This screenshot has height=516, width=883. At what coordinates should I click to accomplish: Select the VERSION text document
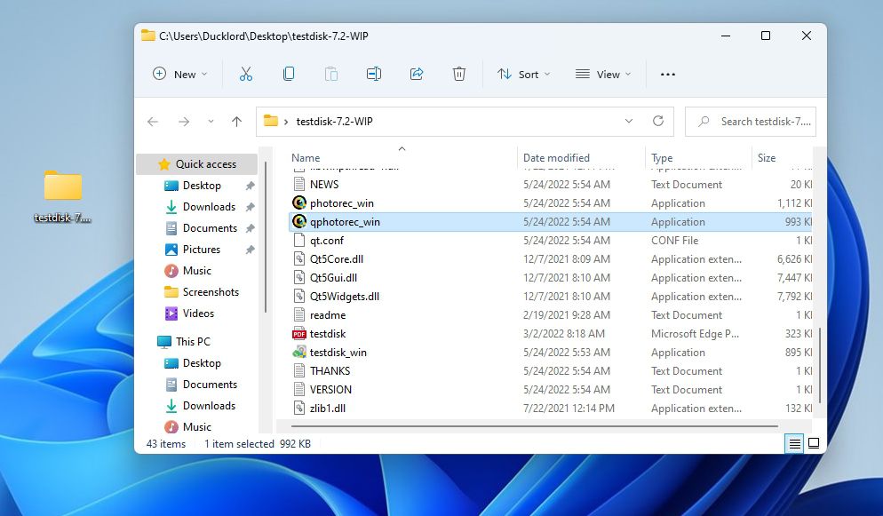click(330, 389)
